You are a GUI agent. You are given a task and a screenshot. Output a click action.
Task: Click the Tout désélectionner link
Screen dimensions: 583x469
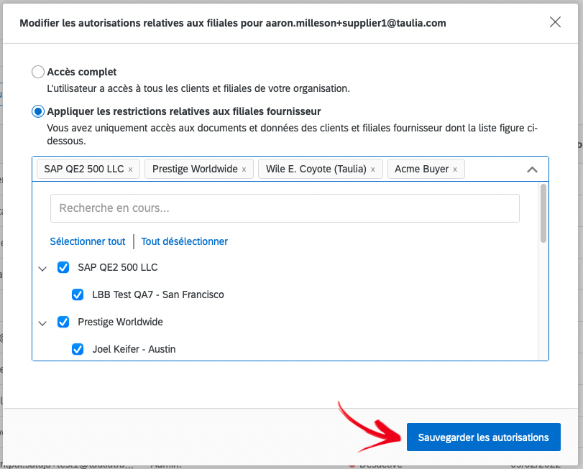(x=184, y=241)
